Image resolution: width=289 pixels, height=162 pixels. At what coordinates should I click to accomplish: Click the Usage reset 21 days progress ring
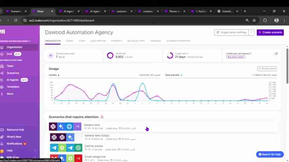pos(170,55)
